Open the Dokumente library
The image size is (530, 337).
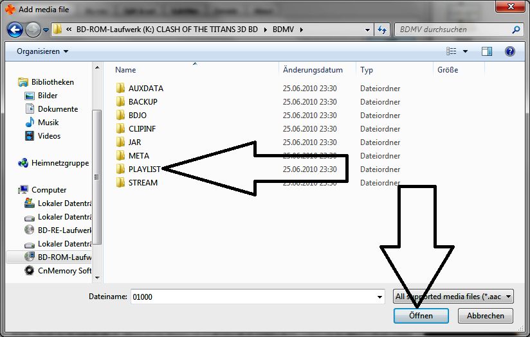pyautogui.click(x=58, y=109)
